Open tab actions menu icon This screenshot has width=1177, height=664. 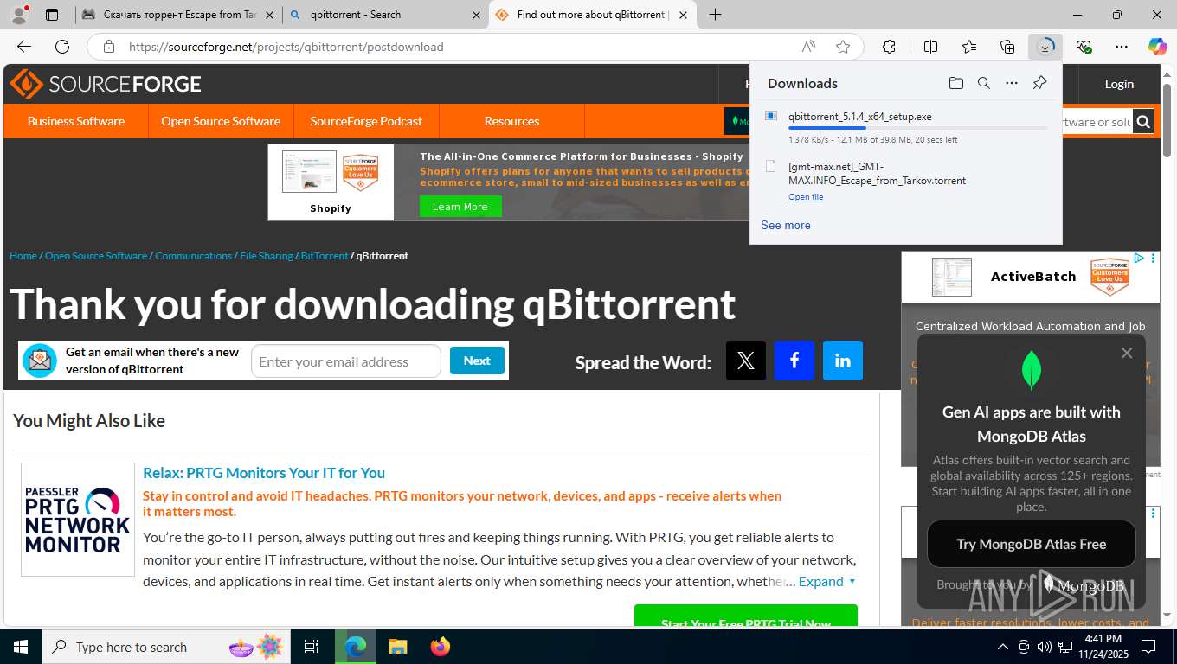52,15
